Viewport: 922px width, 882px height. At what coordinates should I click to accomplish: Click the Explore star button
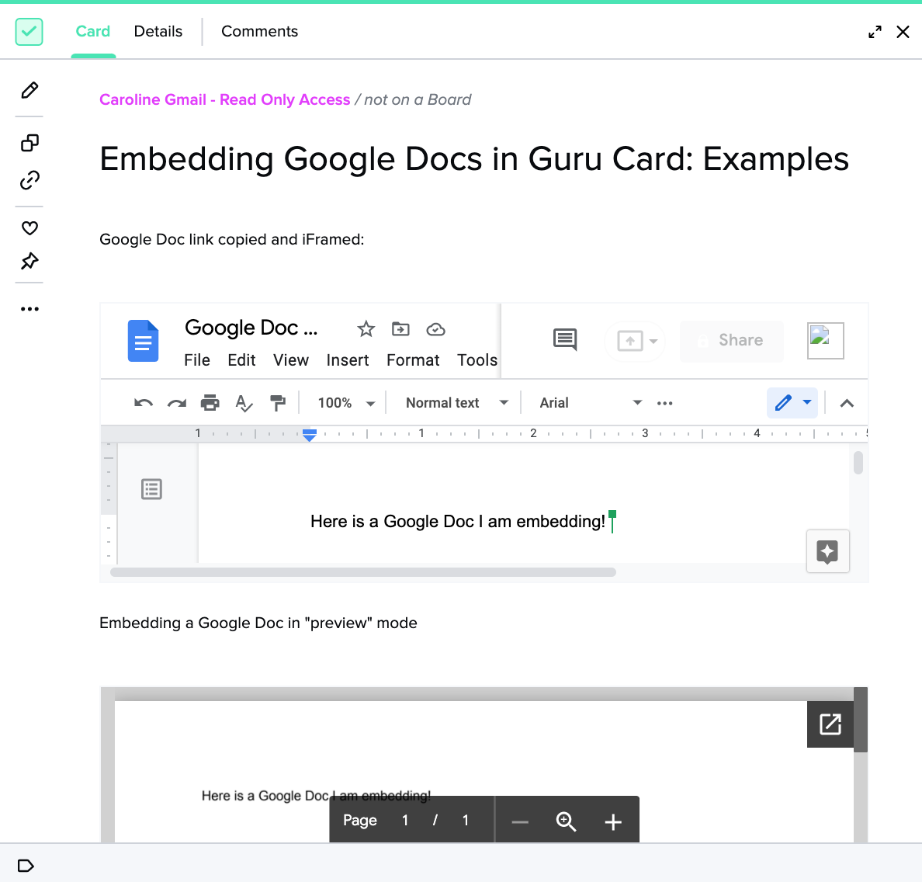827,551
